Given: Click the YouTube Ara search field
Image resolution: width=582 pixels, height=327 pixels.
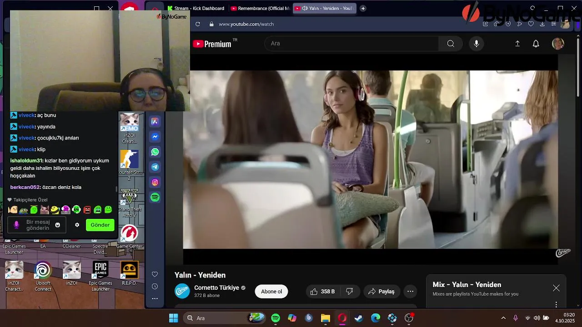Looking at the screenshot, I should [x=351, y=44].
